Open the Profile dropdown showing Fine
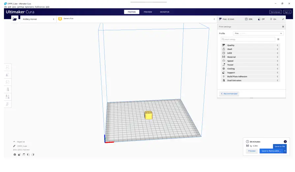Viewport: 295px width, 172px height. (258, 33)
